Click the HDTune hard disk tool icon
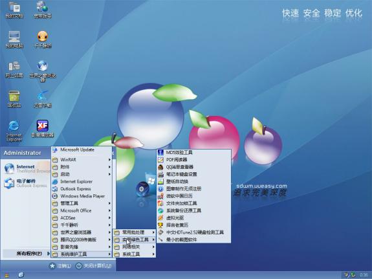The image size is (372, 279). (x=160, y=232)
